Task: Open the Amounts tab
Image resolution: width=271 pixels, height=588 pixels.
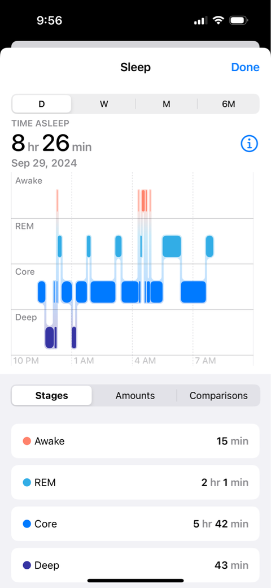Action: 135,396
